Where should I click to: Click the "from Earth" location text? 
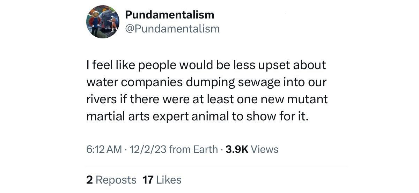tap(193, 149)
